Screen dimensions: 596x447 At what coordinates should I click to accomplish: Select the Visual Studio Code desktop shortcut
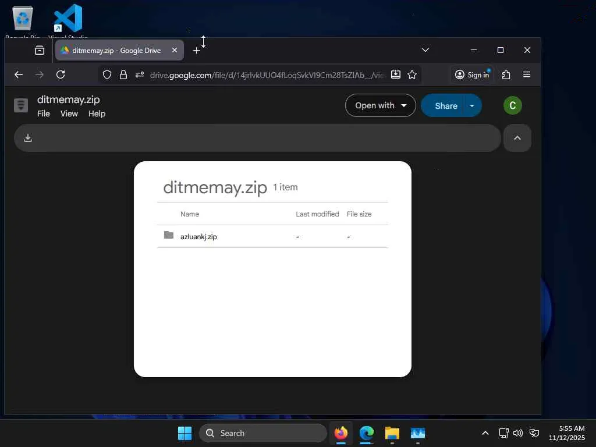pos(68,21)
